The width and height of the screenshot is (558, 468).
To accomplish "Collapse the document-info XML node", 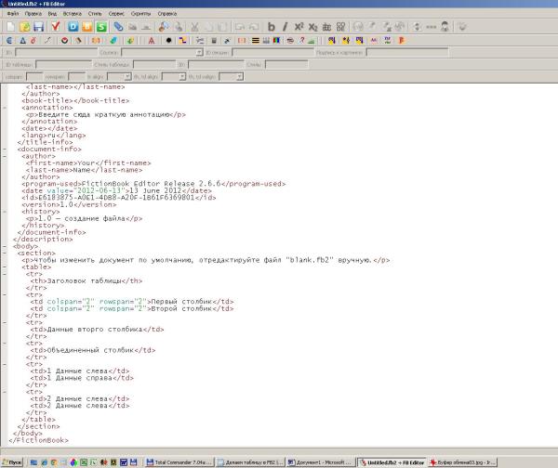I will point(5,149).
